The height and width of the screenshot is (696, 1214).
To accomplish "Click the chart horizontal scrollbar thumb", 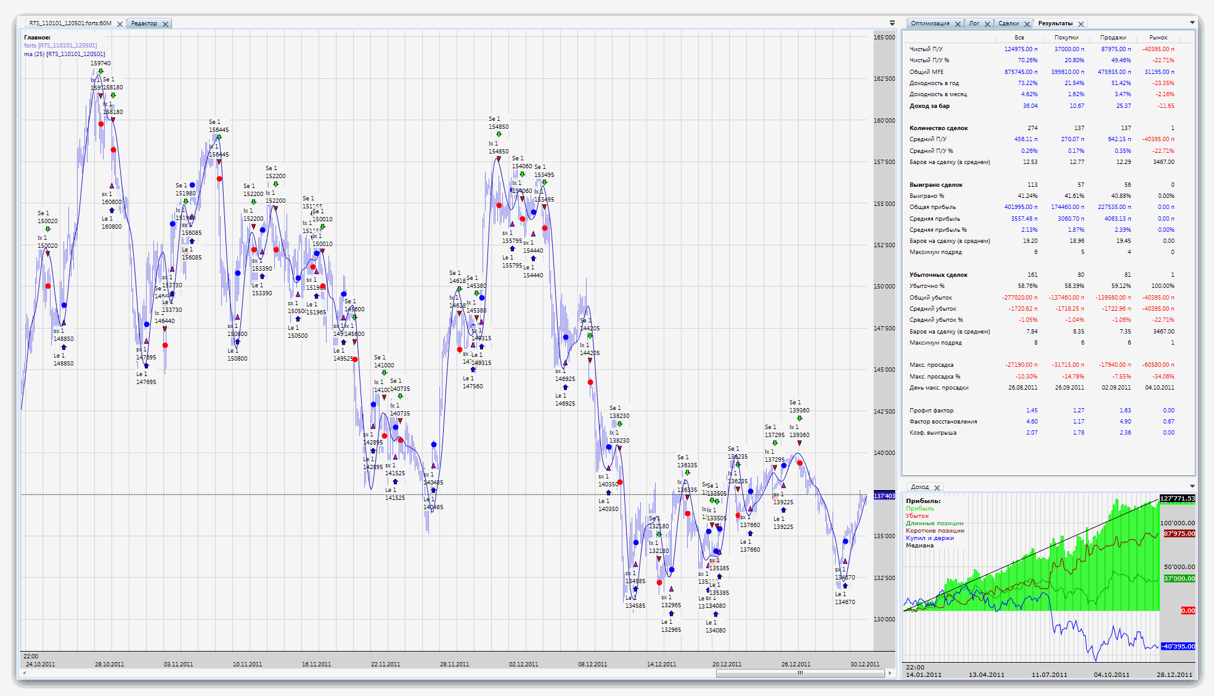I will [x=799, y=673].
